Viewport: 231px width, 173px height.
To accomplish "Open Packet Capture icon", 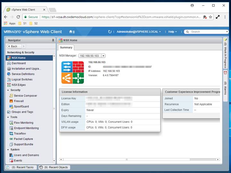I will coord(11,139).
